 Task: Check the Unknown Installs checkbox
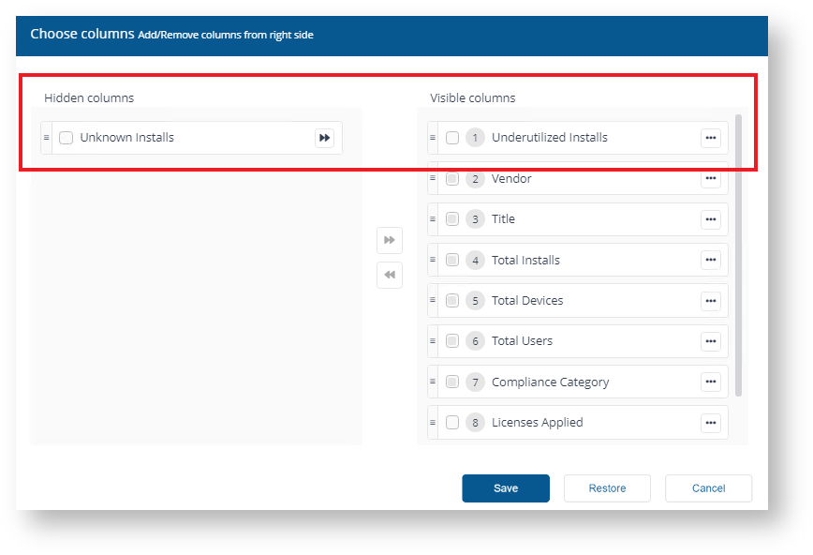point(67,138)
